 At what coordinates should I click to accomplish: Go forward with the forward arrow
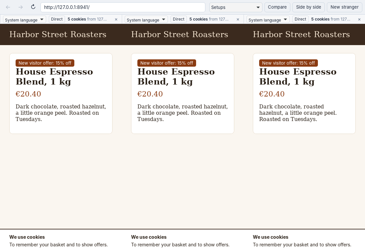click(21, 7)
